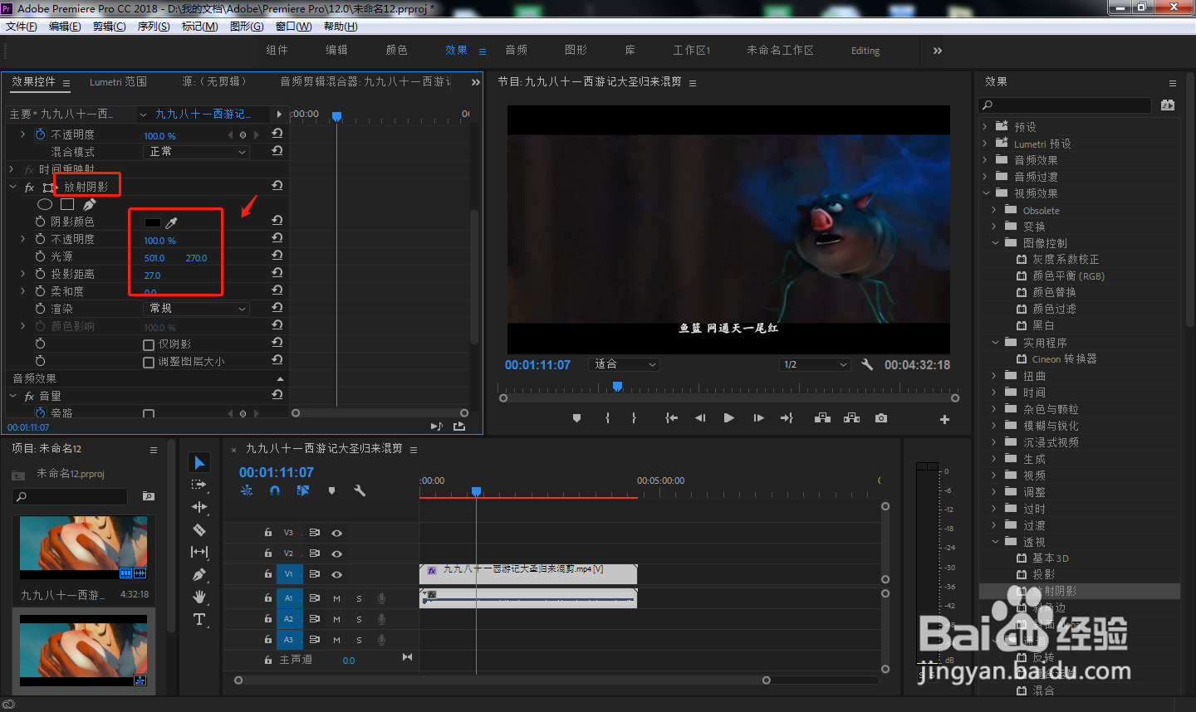Click the Lift button in Program monitor
Screen dimensions: 1196x712
822,418
